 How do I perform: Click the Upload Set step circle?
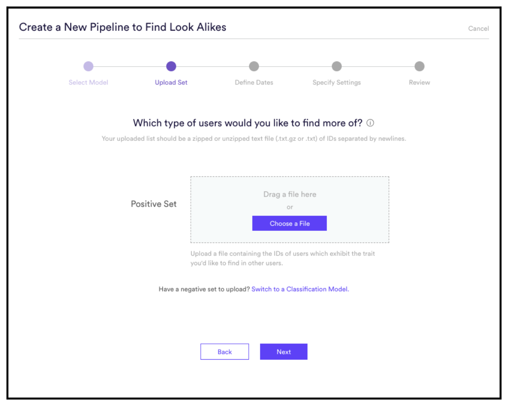171,66
